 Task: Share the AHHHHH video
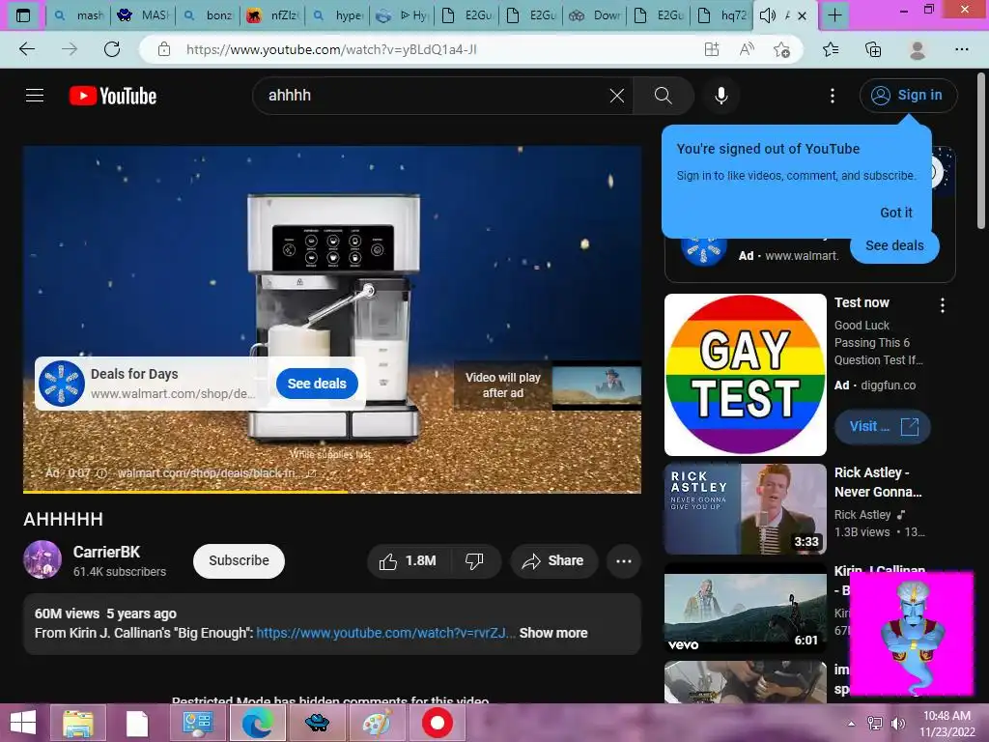tap(553, 561)
